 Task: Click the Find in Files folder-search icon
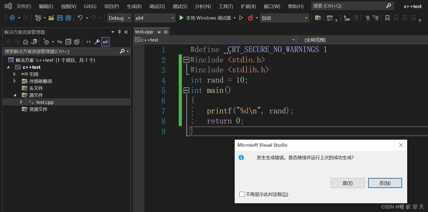coord(318,18)
